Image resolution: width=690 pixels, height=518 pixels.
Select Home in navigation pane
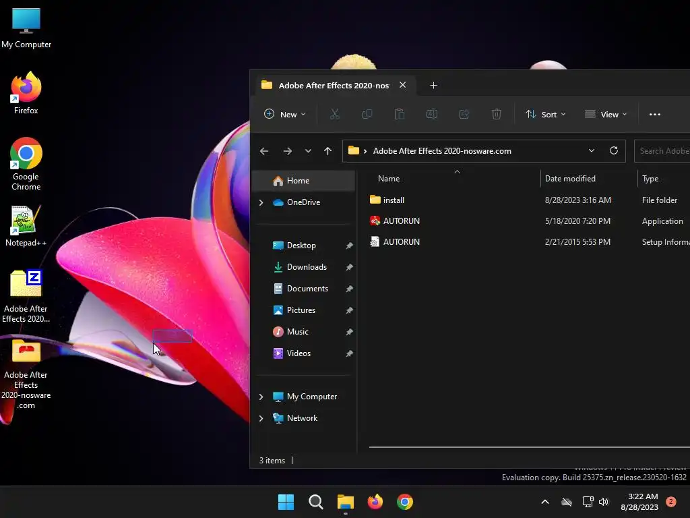(x=304, y=181)
